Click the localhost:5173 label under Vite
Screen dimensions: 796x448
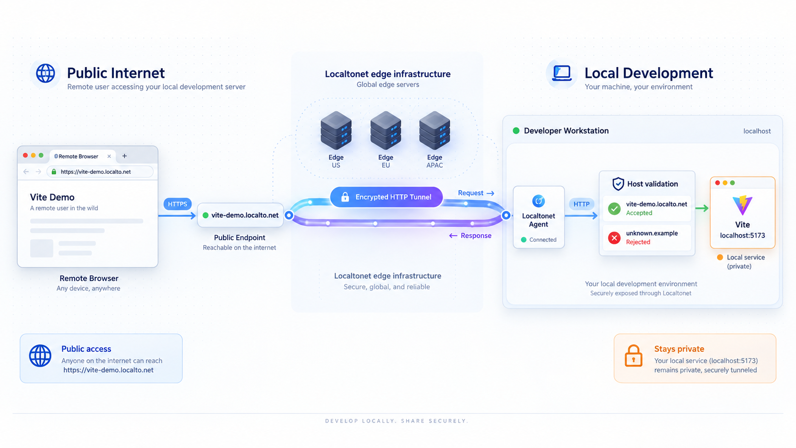tap(742, 235)
